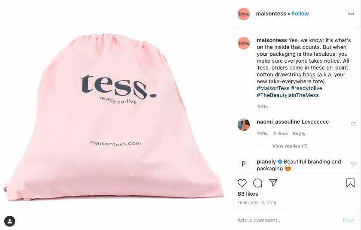Open the three-dot more options menu
Image resolution: width=361 pixels, height=230 pixels.
point(351,14)
